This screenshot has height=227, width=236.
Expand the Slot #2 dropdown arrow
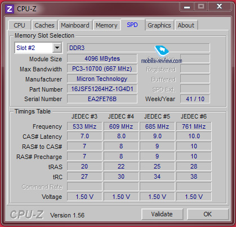coord(57,48)
